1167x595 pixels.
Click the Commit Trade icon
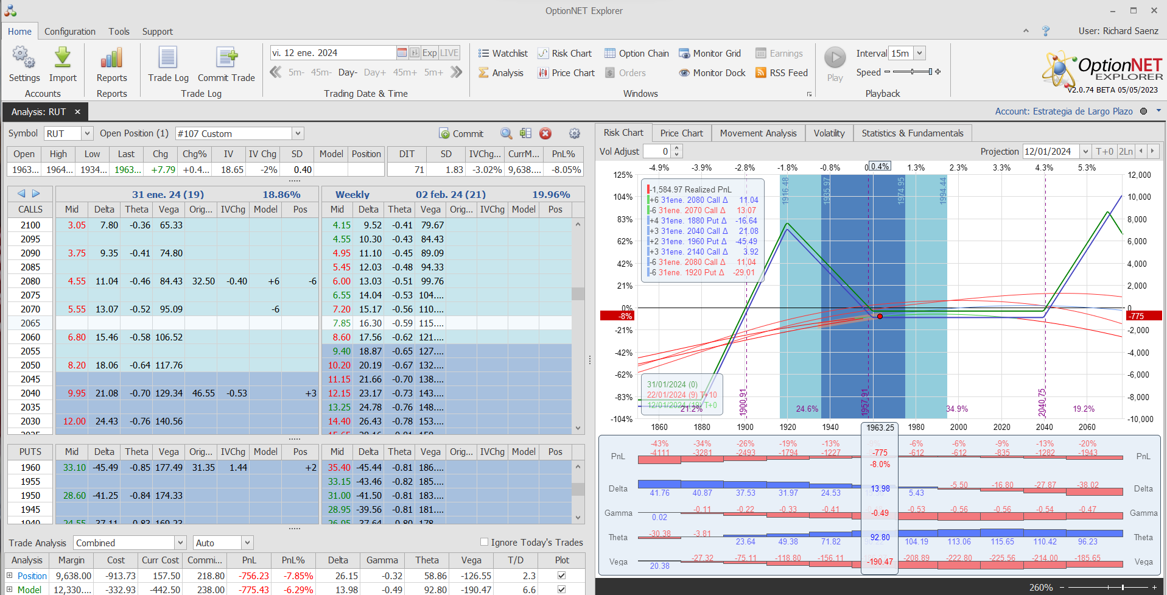[x=226, y=58]
